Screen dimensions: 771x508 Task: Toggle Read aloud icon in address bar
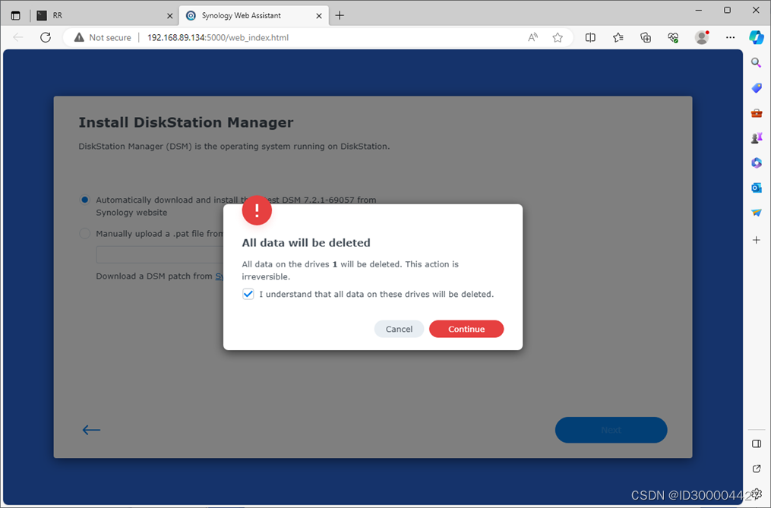(x=532, y=37)
